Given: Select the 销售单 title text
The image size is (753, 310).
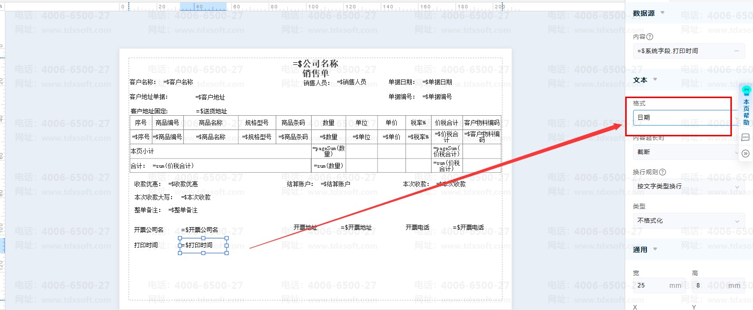Looking at the screenshot, I should pyautogui.click(x=316, y=74).
